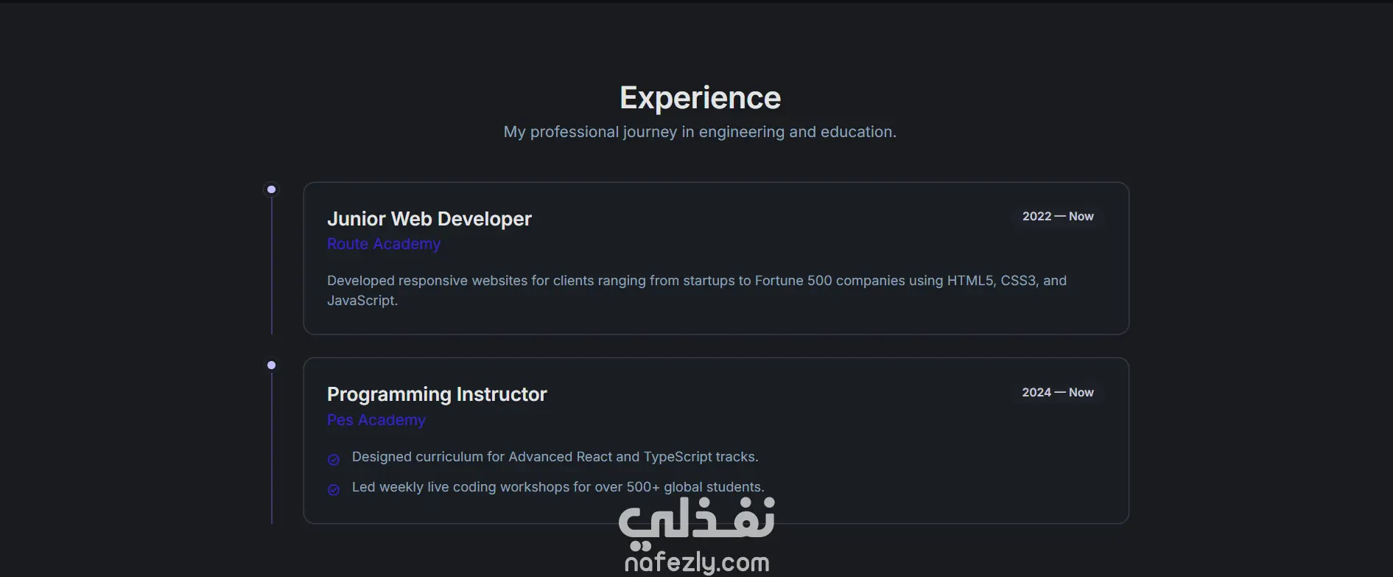
Task: Click the professional journey subtitle text
Action: pos(700,132)
